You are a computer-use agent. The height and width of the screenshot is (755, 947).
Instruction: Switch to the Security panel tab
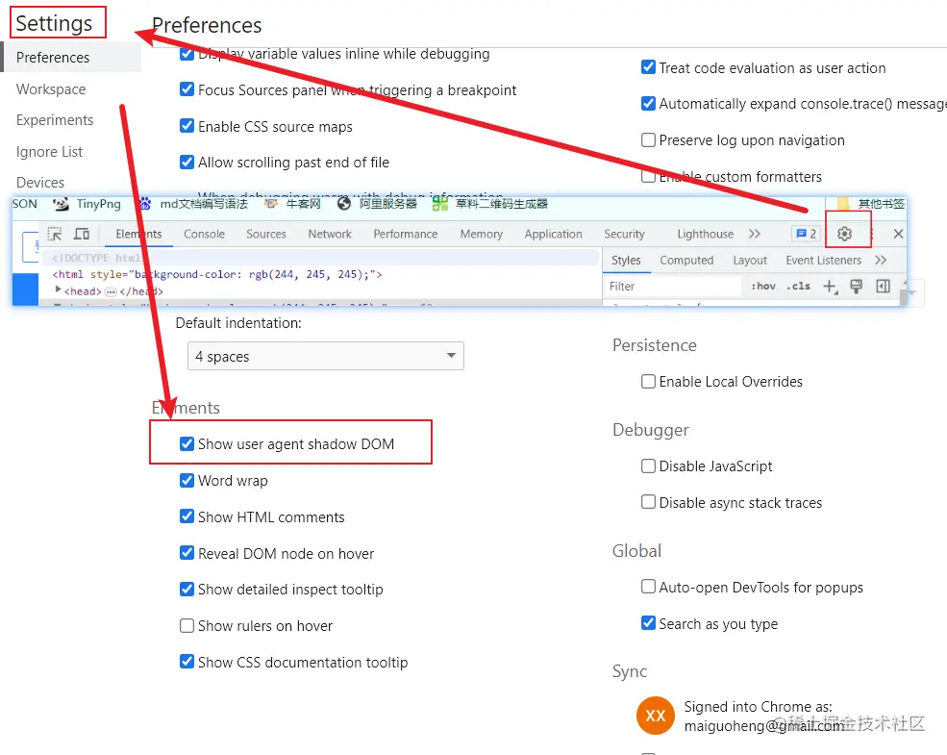pyautogui.click(x=625, y=234)
